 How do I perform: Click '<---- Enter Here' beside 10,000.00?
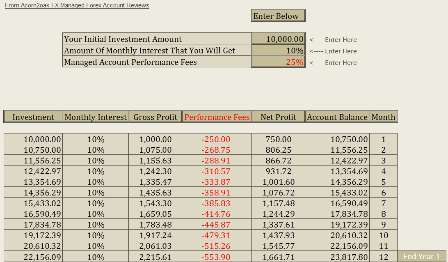coord(333,39)
